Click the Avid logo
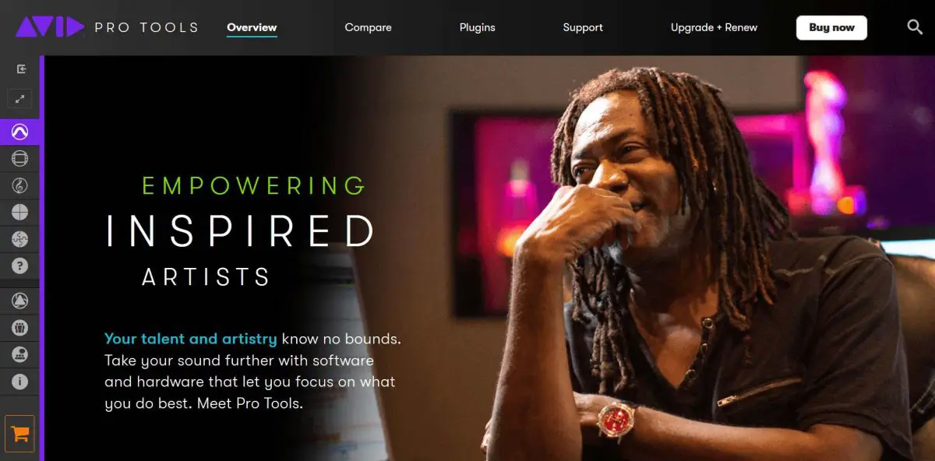935x461 pixels. coord(49,27)
